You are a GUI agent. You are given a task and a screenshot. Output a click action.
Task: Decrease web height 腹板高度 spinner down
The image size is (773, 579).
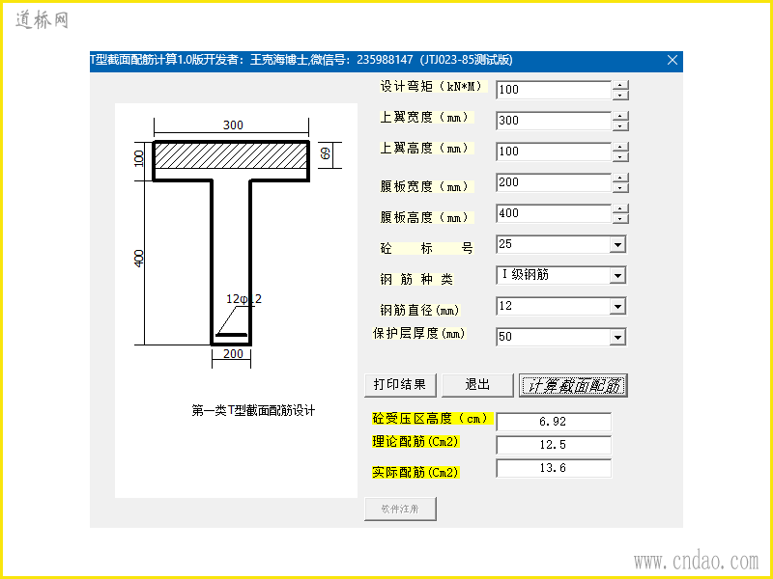[x=620, y=219]
